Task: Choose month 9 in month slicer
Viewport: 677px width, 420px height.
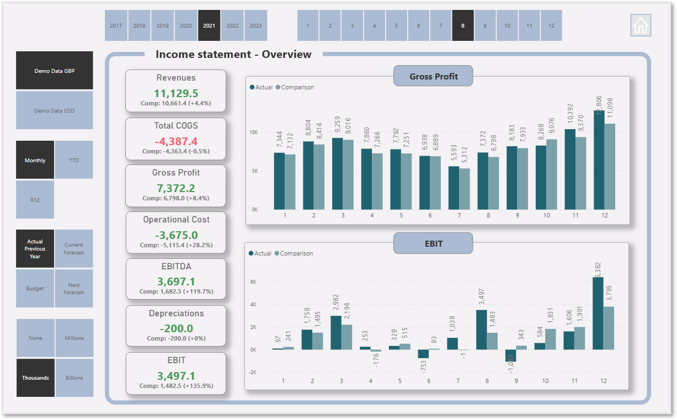Action: [485, 25]
